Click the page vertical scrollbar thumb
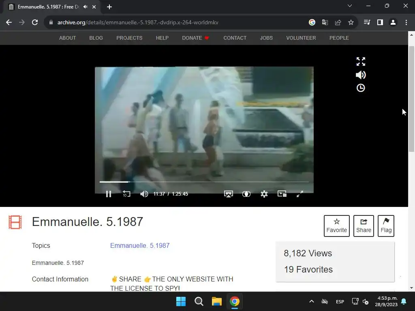 tap(412, 99)
